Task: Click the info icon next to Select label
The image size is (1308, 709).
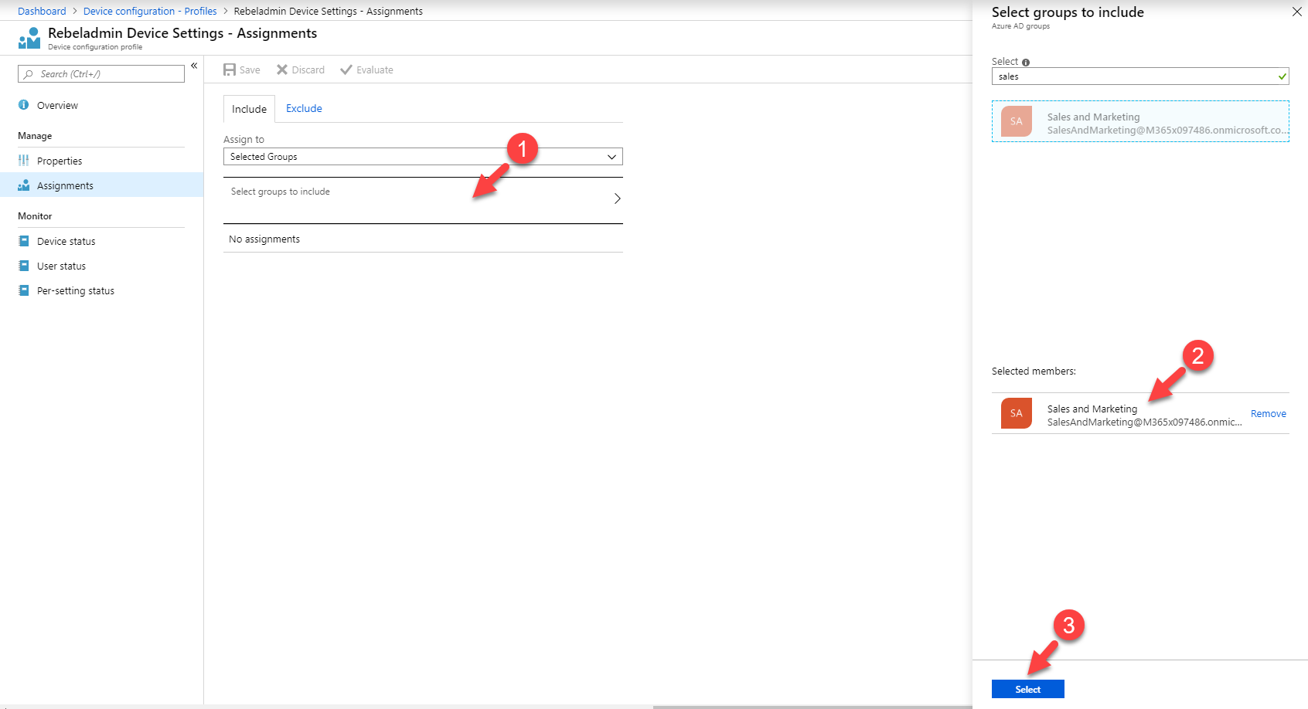Action: [x=1025, y=61]
